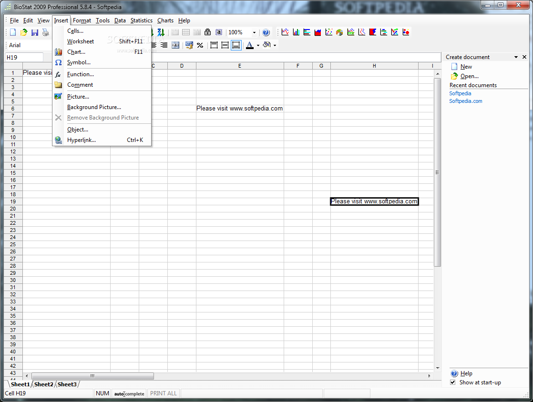Select Function... from Insert menu
This screenshot has height=402, width=533.
[102, 74]
